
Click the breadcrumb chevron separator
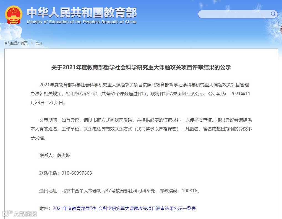(32, 43)
